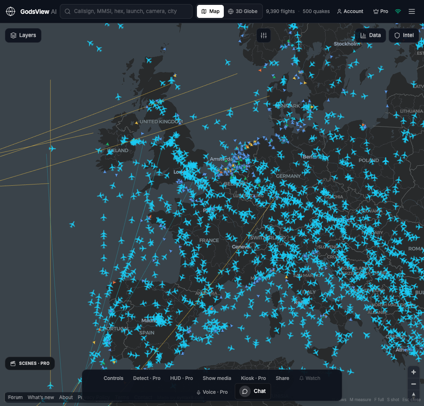Open the Intel panel
Screen dimensions: 424x406
[404, 35]
